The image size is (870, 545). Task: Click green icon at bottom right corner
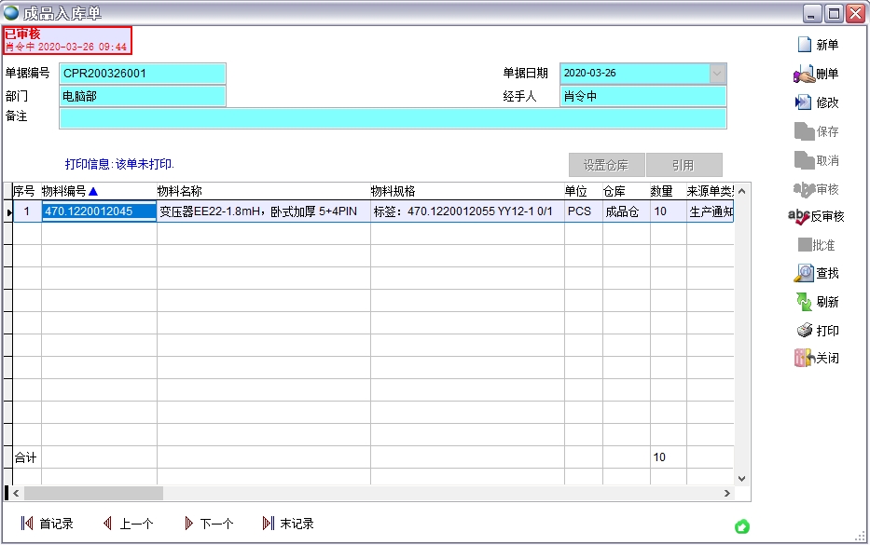coord(741,527)
